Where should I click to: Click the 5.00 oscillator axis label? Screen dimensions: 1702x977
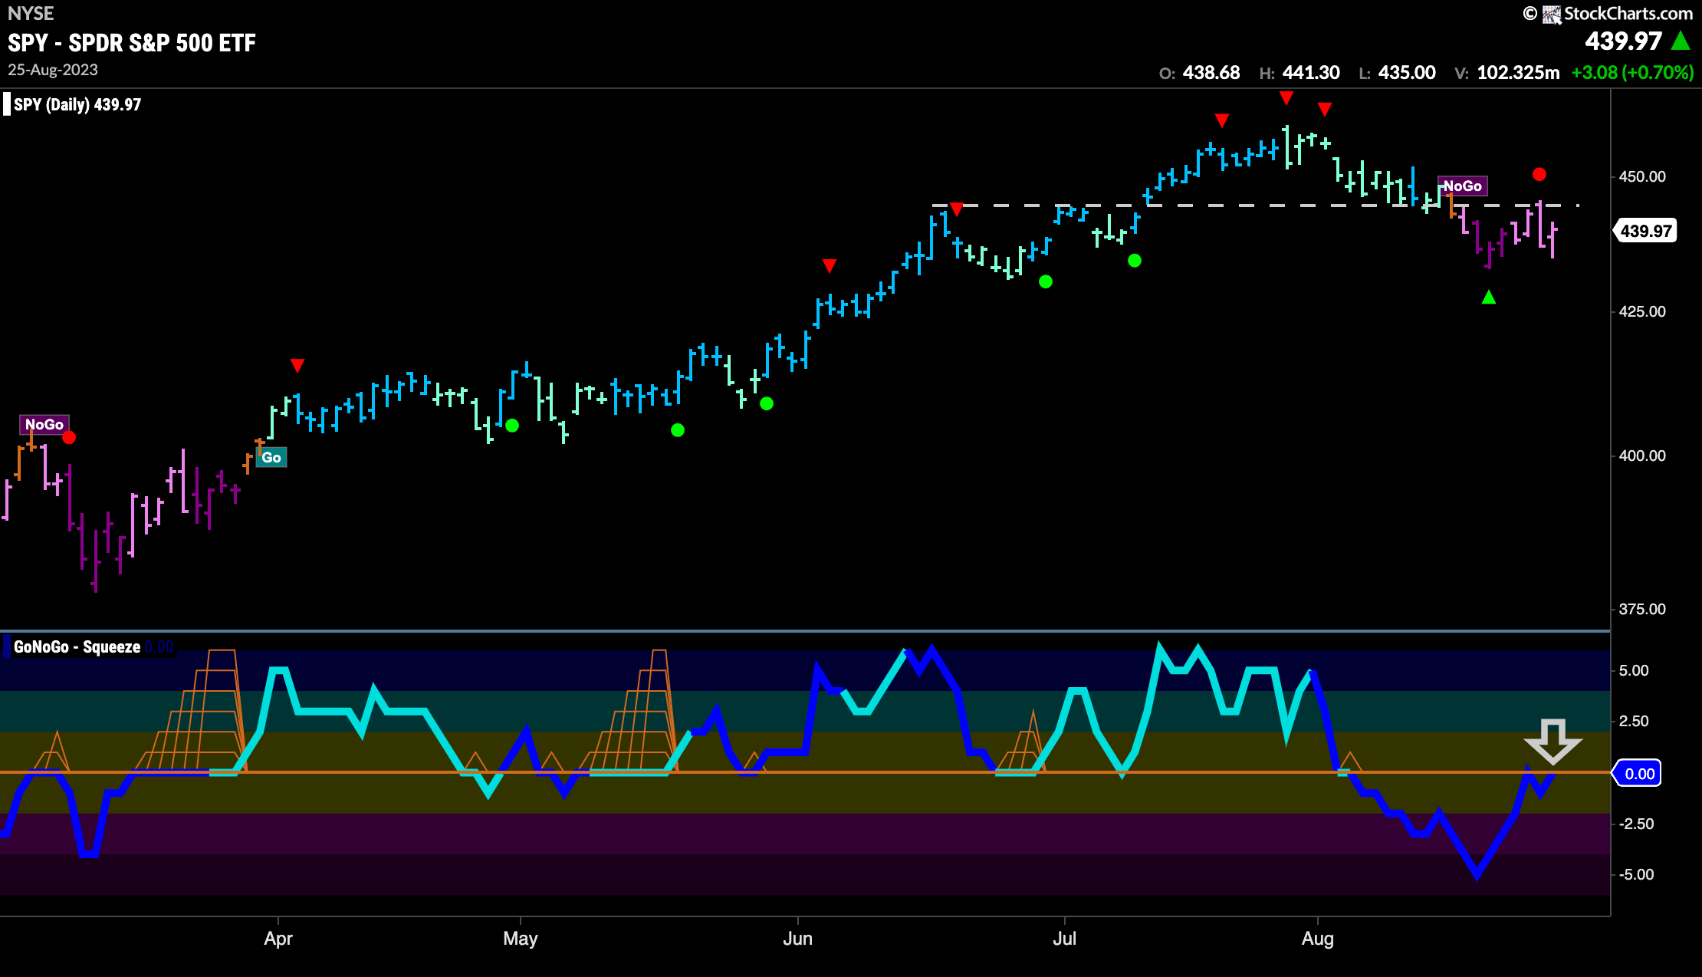tap(1634, 670)
